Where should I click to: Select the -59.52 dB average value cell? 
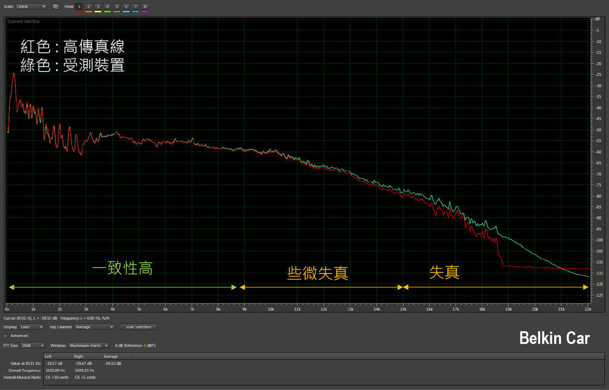point(112,364)
